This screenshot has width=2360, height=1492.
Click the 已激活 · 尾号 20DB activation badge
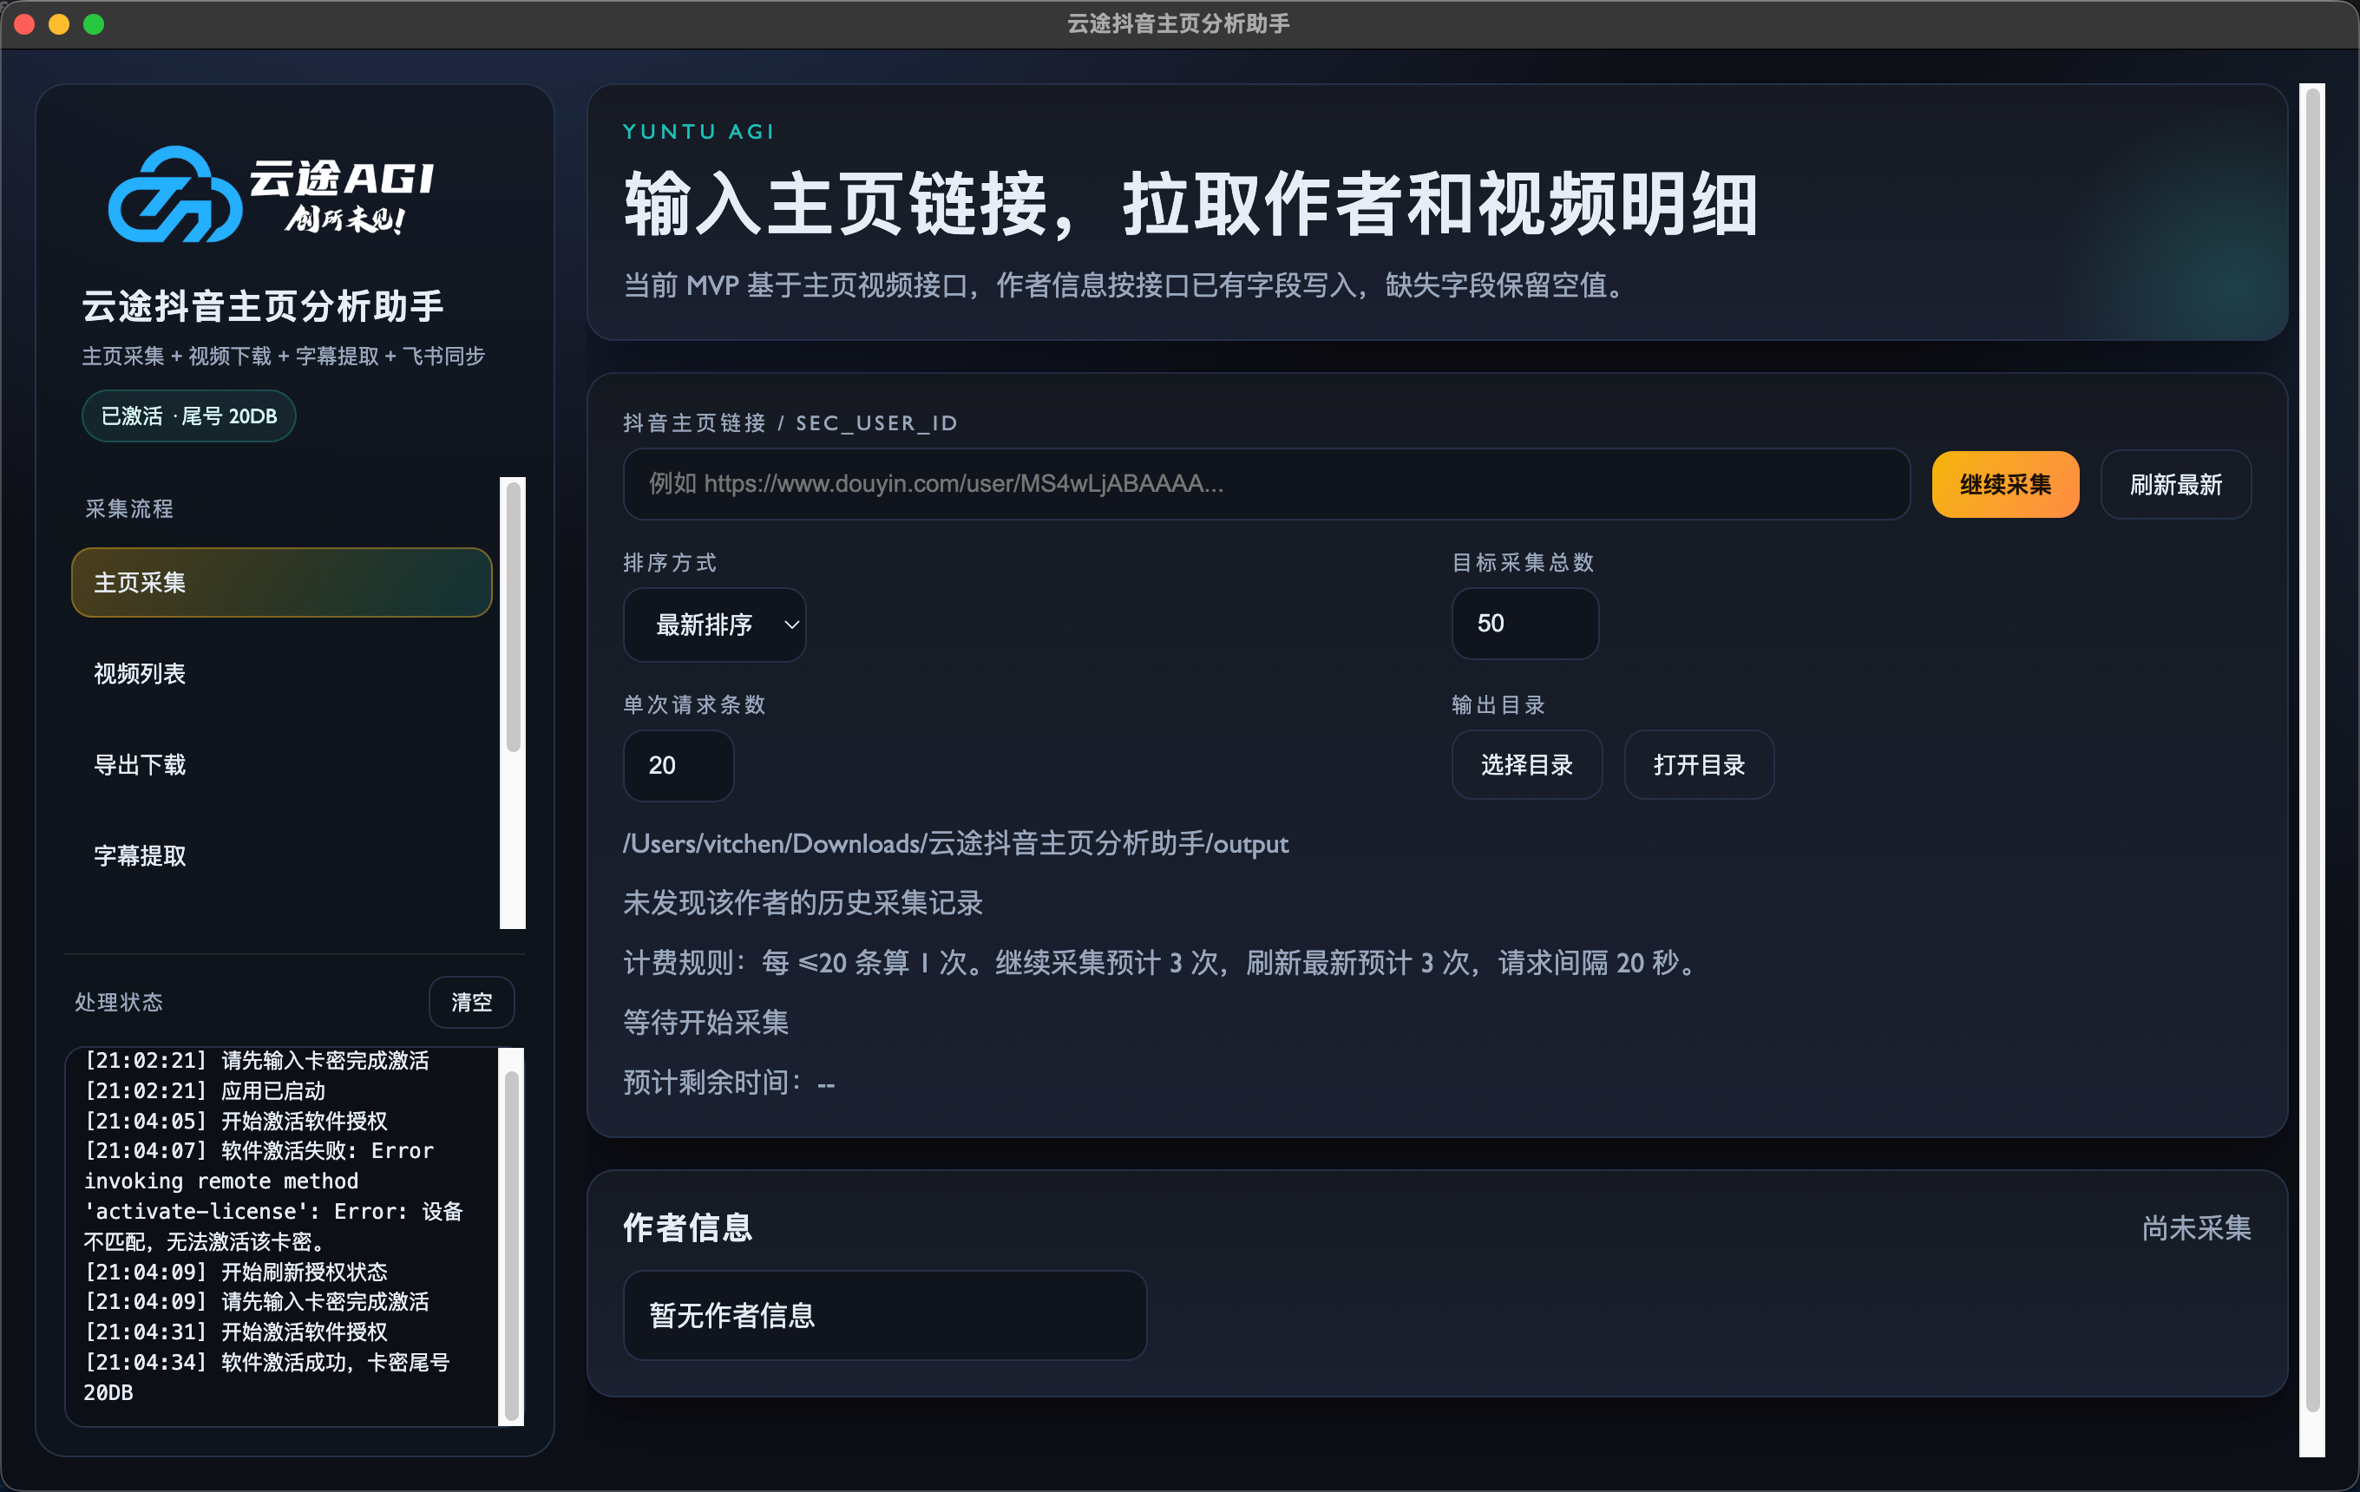pyautogui.click(x=188, y=416)
